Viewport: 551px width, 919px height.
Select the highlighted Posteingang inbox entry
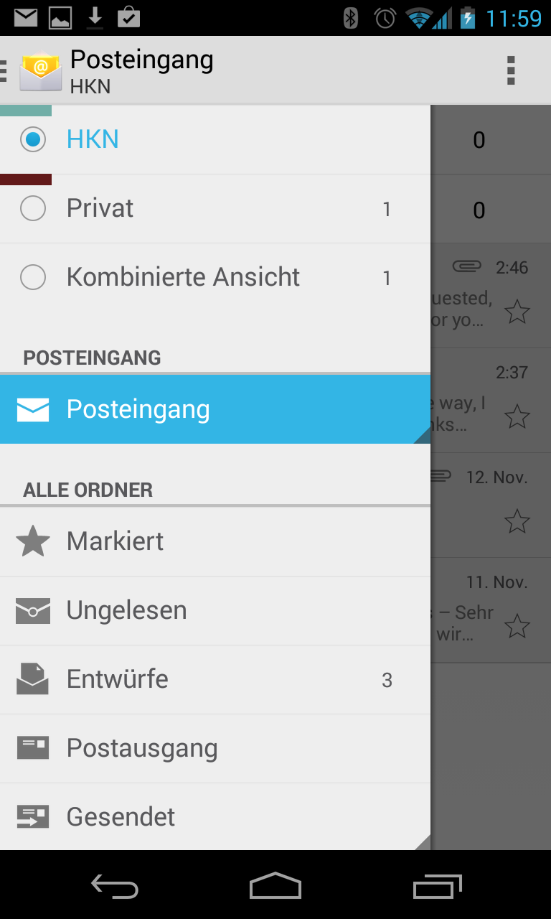(138, 409)
